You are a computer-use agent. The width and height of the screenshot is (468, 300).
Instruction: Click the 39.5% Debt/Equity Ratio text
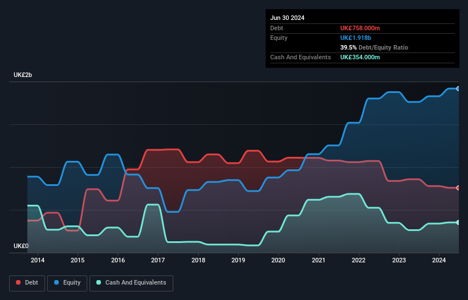[374, 47]
